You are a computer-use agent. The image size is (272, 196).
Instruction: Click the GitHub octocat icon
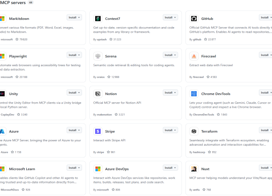coord(194,19)
